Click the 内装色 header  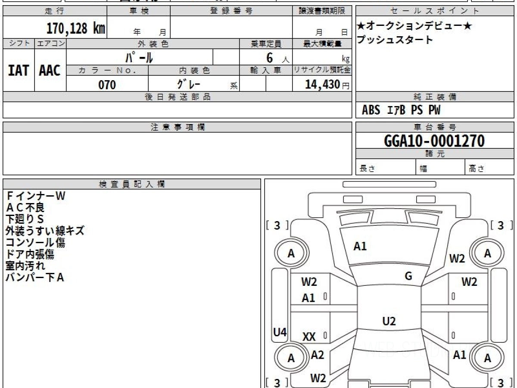pos(194,70)
